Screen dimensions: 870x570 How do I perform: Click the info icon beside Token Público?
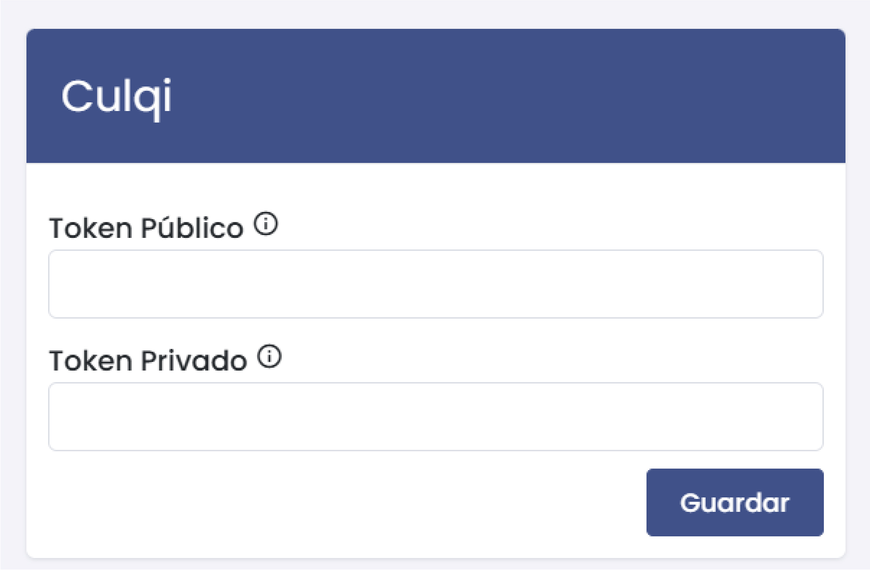coord(266,224)
